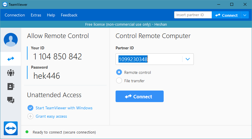
Task: Click the Start TeamViewer with Windows link
Action: [64, 108]
